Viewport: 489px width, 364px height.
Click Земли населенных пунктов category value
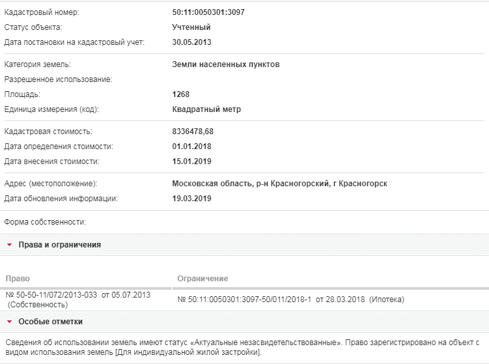pyautogui.click(x=226, y=64)
